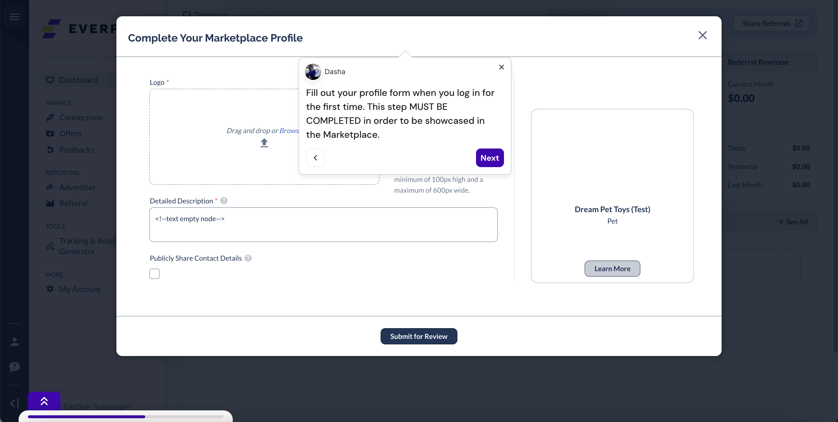Screen dimensions: 838x422
Task: Check the Publicly Share Contact Details checkbox
Action: pyautogui.click(x=155, y=273)
